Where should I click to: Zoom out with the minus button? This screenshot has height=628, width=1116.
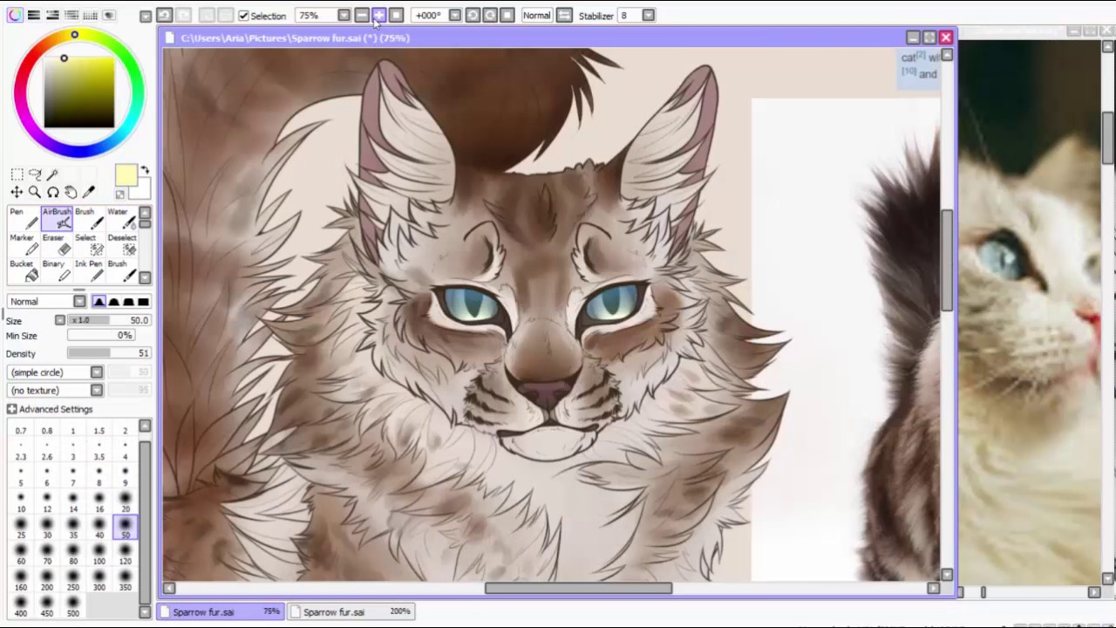point(361,15)
